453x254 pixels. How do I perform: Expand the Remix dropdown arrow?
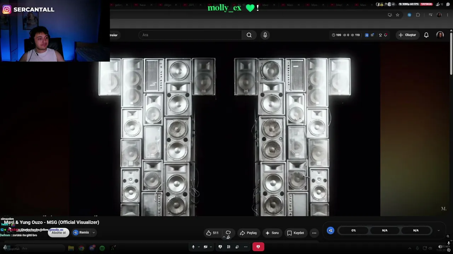[93, 232]
